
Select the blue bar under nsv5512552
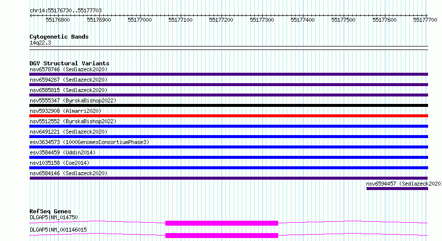228,126
